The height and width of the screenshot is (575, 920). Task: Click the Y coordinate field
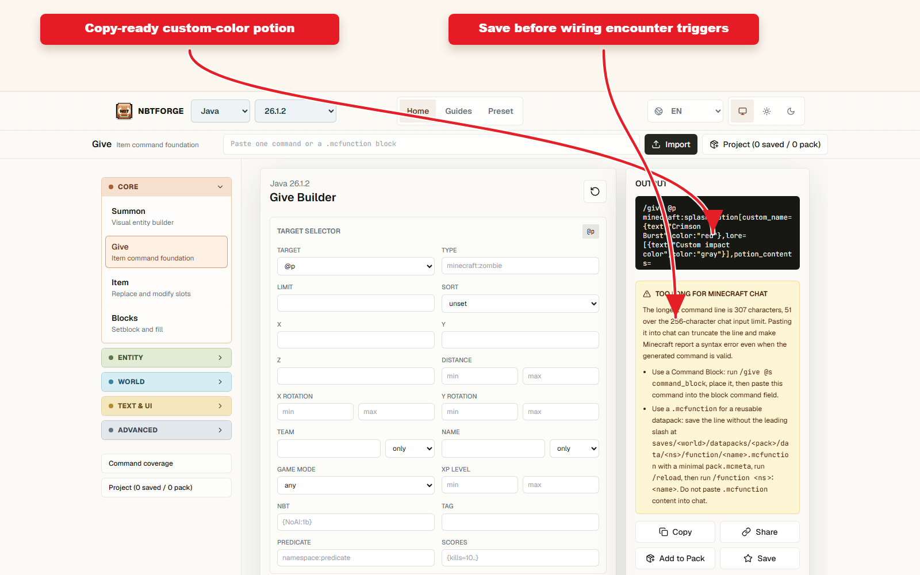pyautogui.click(x=520, y=340)
